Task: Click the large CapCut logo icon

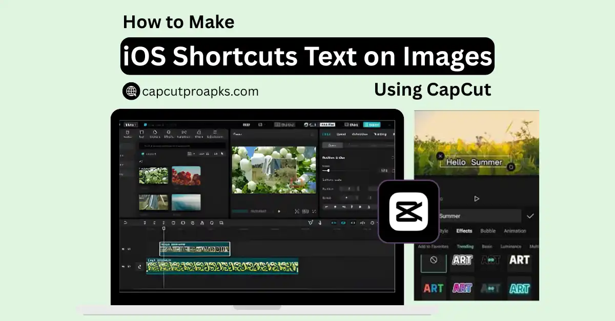Action: tap(408, 211)
